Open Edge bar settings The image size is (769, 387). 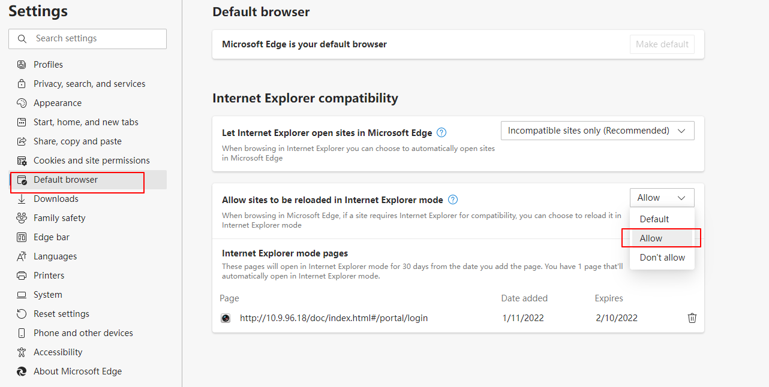88,237
